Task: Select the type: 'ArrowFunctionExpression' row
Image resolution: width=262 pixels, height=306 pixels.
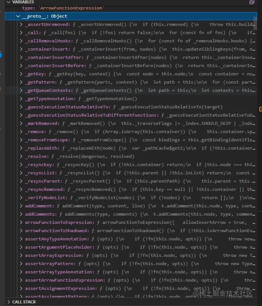Action: pyautogui.click(x=131, y=8)
